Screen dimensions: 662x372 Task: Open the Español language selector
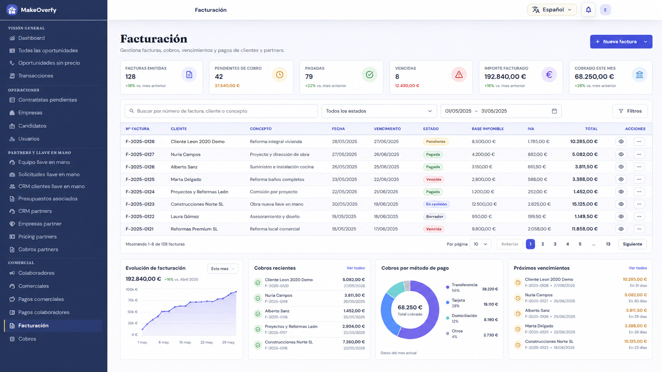pos(552,10)
